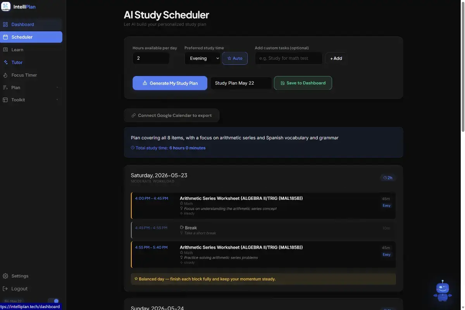Open Settings from the sidebar

tap(31, 276)
